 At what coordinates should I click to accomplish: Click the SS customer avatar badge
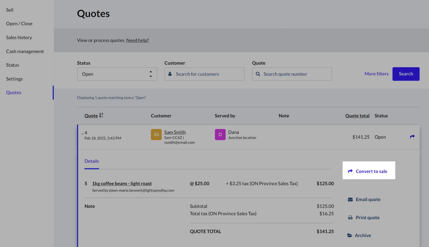click(x=156, y=134)
